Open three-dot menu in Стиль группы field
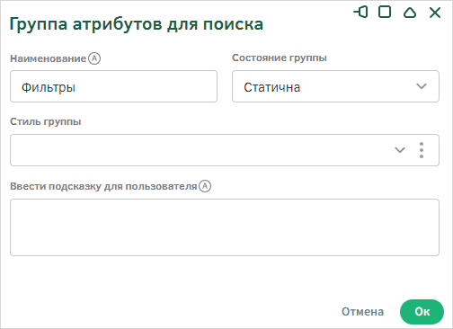The height and width of the screenshot is (329, 453). 422,150
